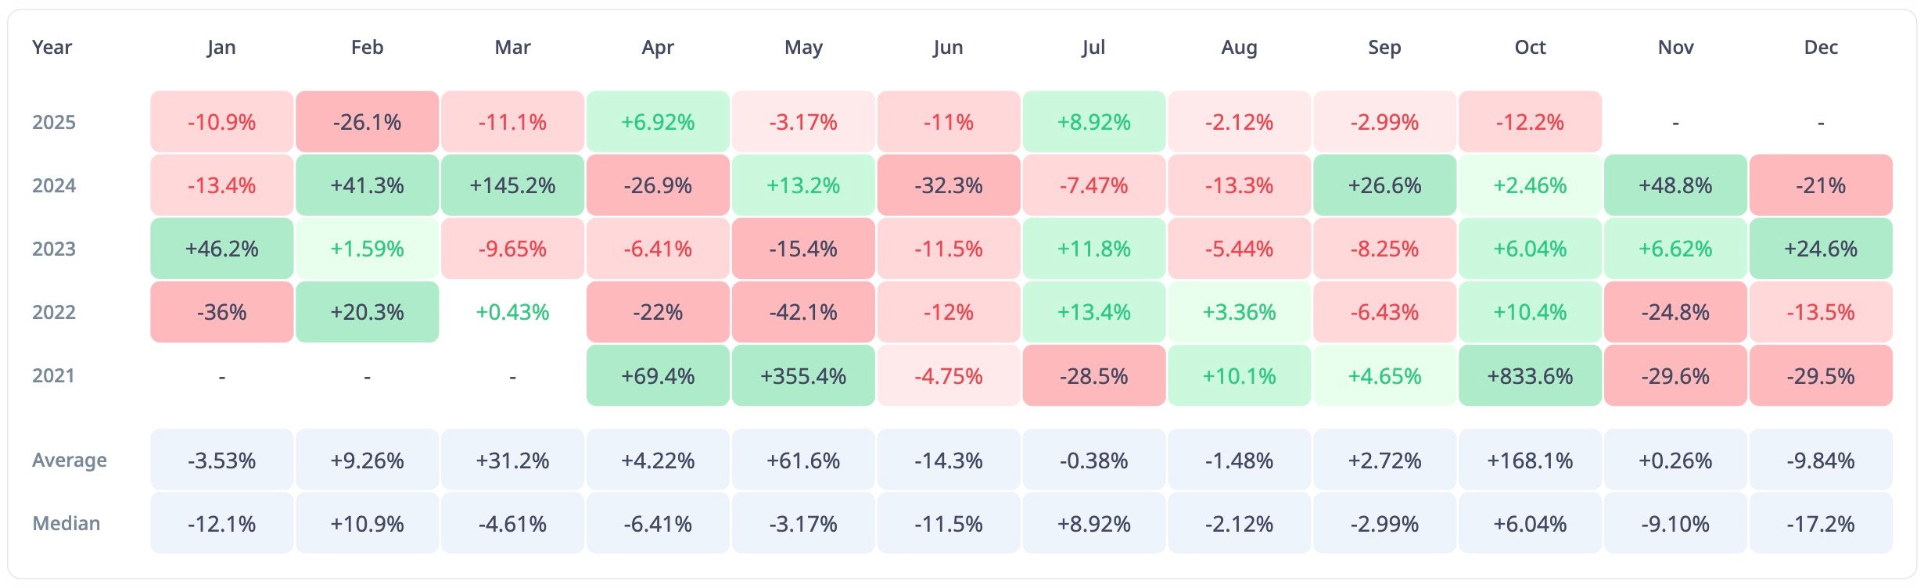Click the +168.1% October average cell
This screenshot has width=1924, height=588.
tap(1530, 461)
